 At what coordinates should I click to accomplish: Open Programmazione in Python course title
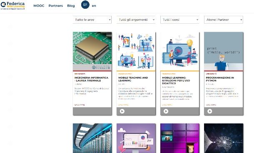tap(220, 79)
